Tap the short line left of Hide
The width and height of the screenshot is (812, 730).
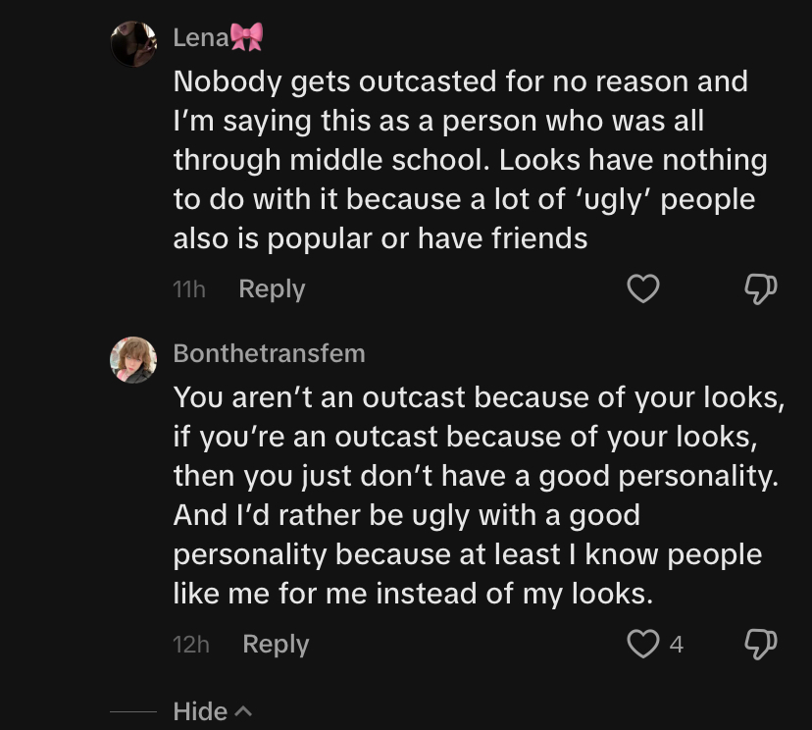132,711
